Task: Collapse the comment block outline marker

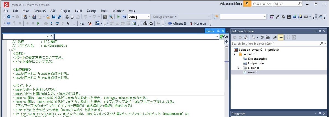Action: [10, 50]
